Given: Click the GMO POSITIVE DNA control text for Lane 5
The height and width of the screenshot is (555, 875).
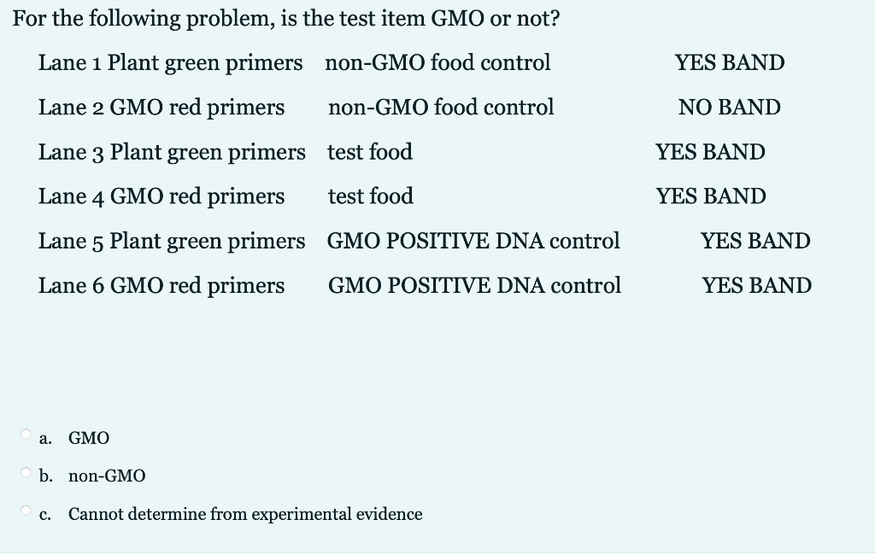Looking at the screenshot, I should pyautogui.click(x=473, y=241).
